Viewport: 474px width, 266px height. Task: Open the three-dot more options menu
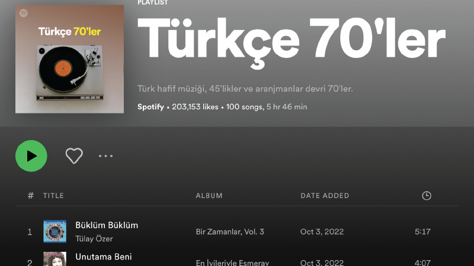pos(106,156)
